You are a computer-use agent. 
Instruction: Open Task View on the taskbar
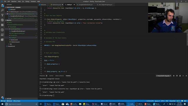(x=41, y=104)
